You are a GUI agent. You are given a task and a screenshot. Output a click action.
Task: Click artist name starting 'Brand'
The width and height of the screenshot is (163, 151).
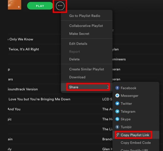(x=107, y=139)
